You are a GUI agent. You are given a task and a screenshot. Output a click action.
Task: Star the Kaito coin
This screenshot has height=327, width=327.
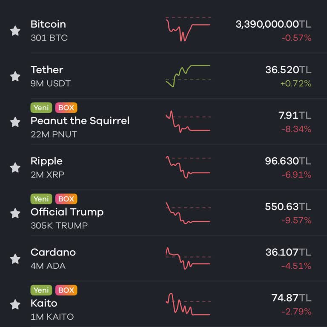15,304
